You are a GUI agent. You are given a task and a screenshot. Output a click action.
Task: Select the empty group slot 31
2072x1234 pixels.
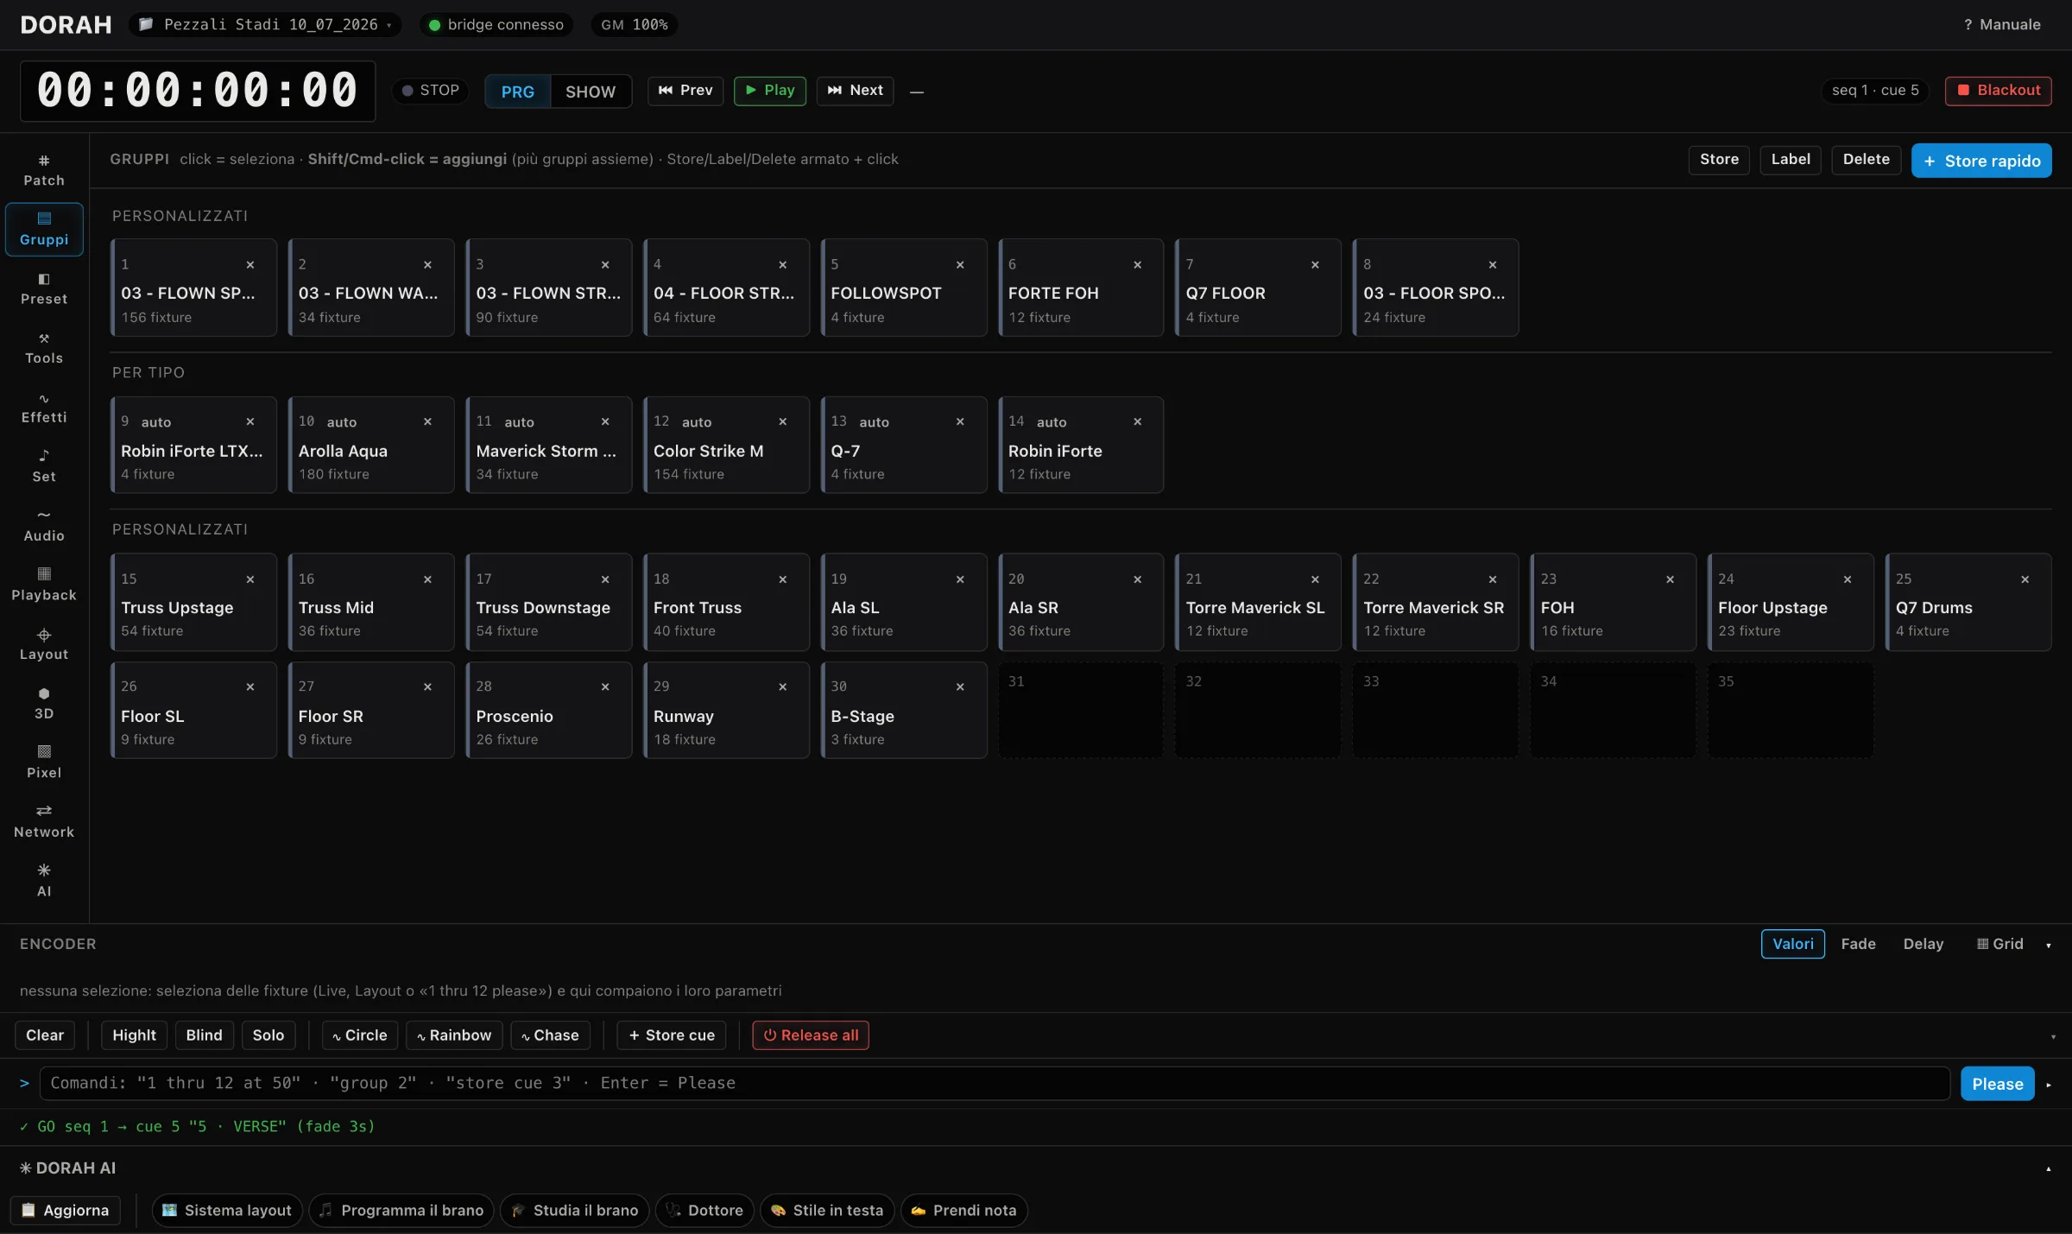click(1081, 710)
